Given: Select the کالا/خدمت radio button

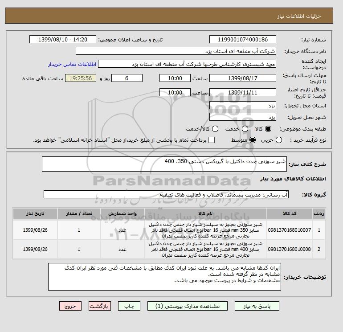Looking at the screenshot, I should click(x=215, y=129).
